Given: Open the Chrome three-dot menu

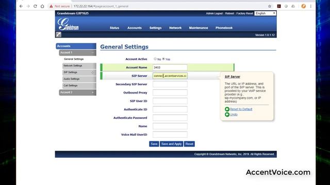Looking at the screenshot, I should 310,6.
